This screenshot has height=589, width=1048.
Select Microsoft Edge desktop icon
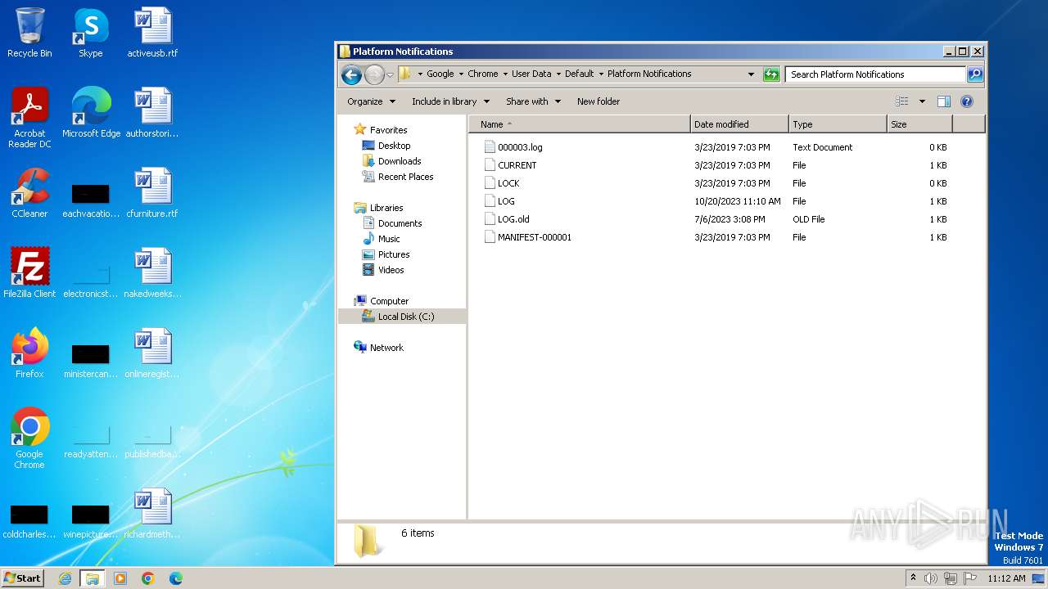[91, 113]
